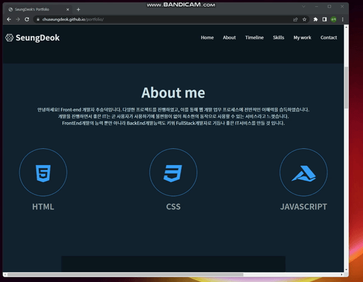Click the padlock site info icon
The image size is (363, 282).
[38, 19]
